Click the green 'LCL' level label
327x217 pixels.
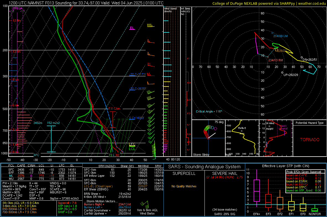pos(132,149)
